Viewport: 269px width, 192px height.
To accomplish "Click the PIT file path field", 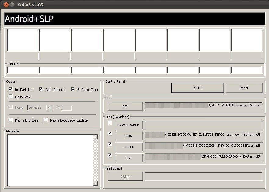I will [x=204, y=106].
